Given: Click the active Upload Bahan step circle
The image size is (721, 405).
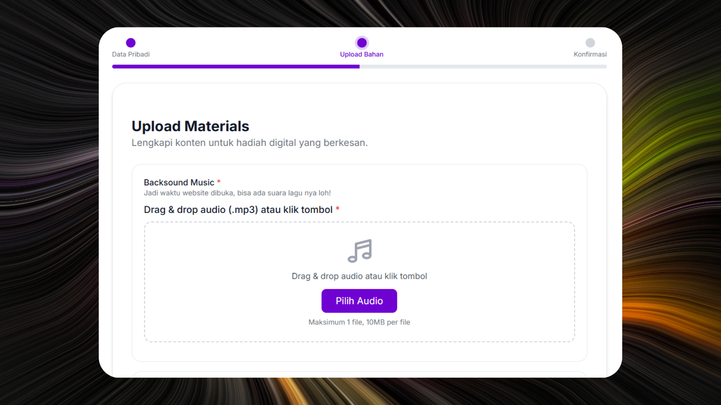Looking at the screenshot, I should point(362,43).
